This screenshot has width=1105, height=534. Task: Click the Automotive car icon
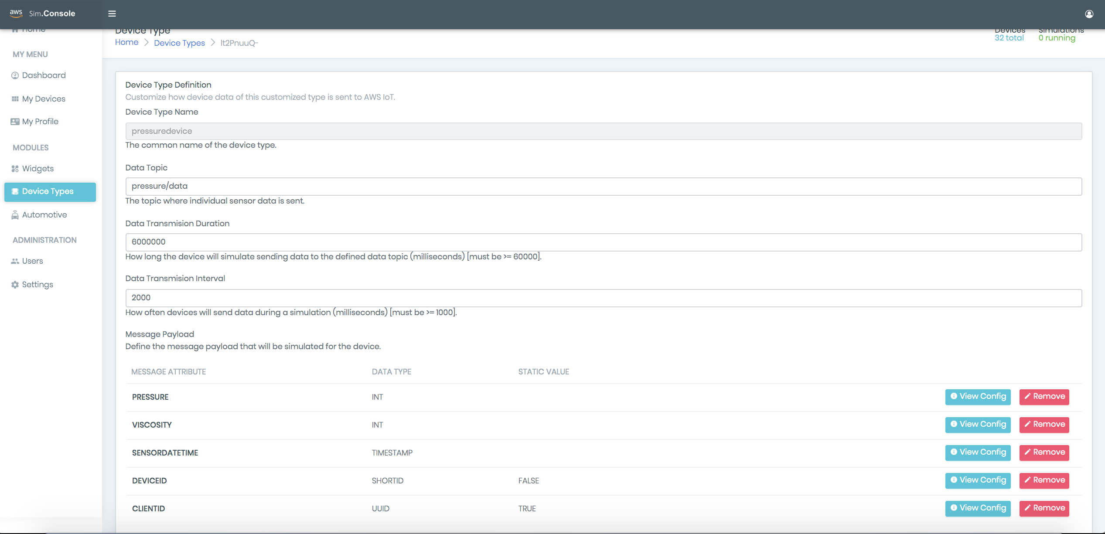tap(15, 215)
